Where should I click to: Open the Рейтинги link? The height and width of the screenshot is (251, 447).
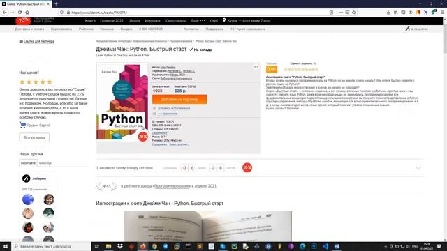point(86,29)
